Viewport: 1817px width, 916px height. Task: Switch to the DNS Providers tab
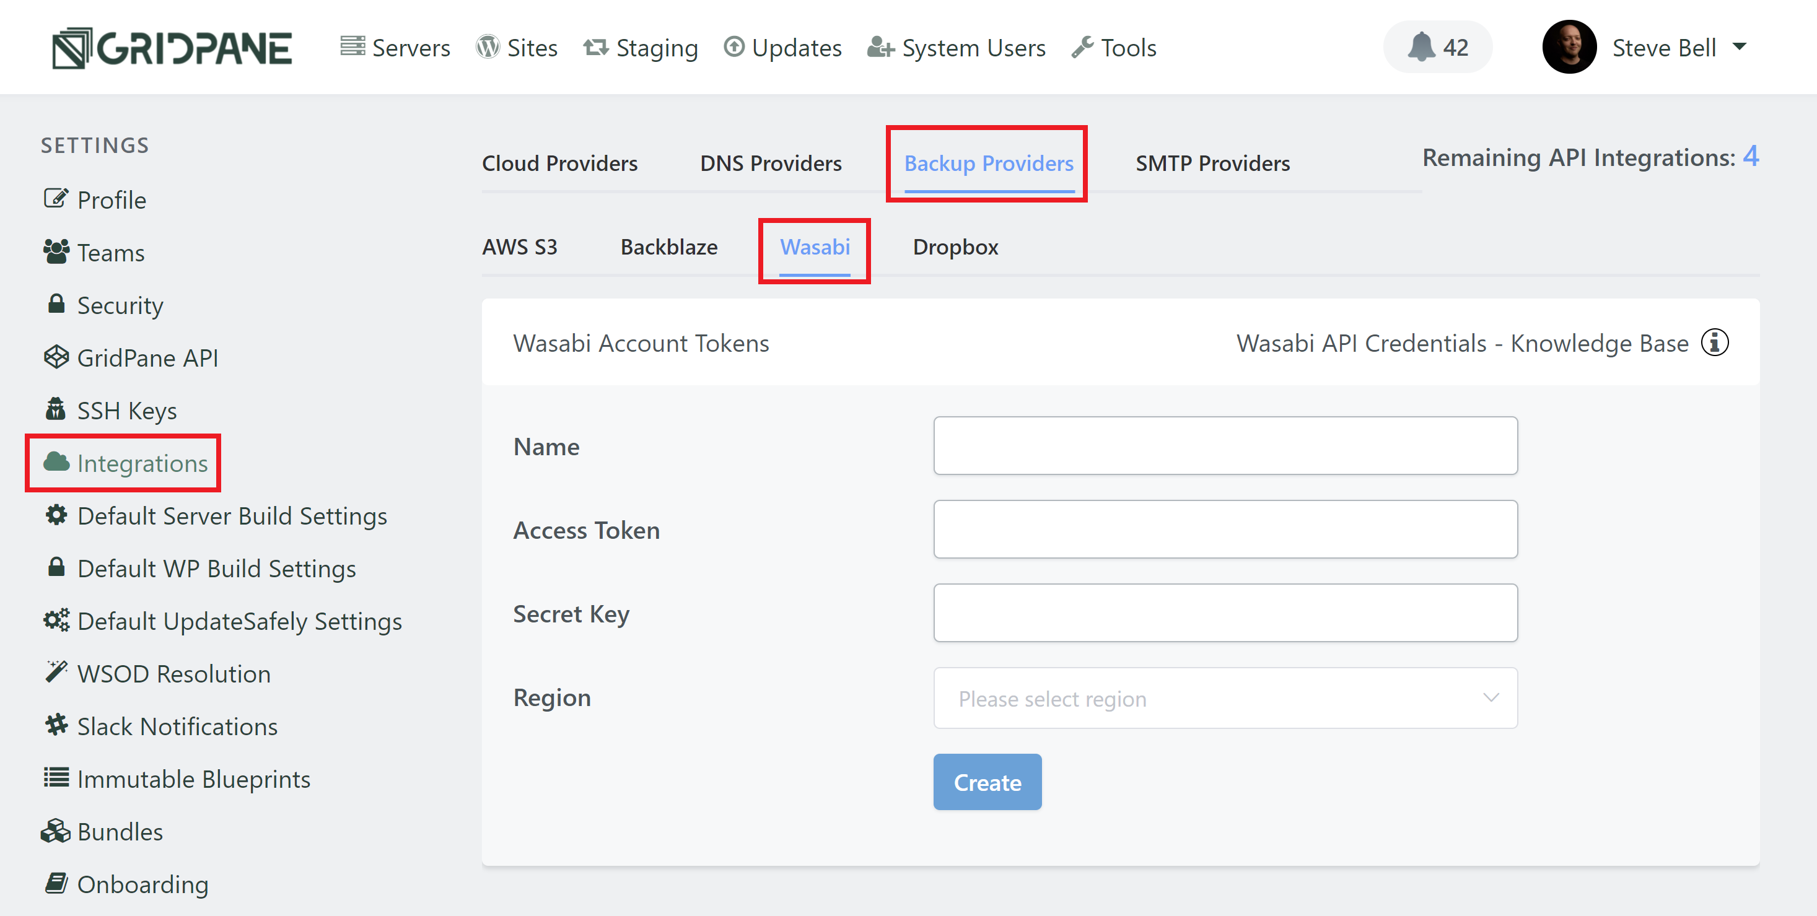click(x=770, y=163)
